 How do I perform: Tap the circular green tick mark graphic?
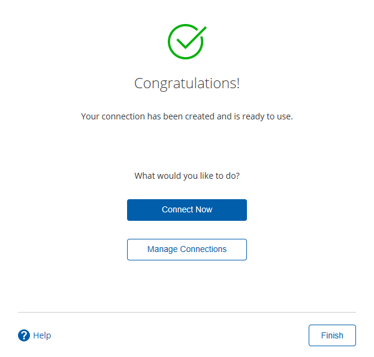point(186,41)
